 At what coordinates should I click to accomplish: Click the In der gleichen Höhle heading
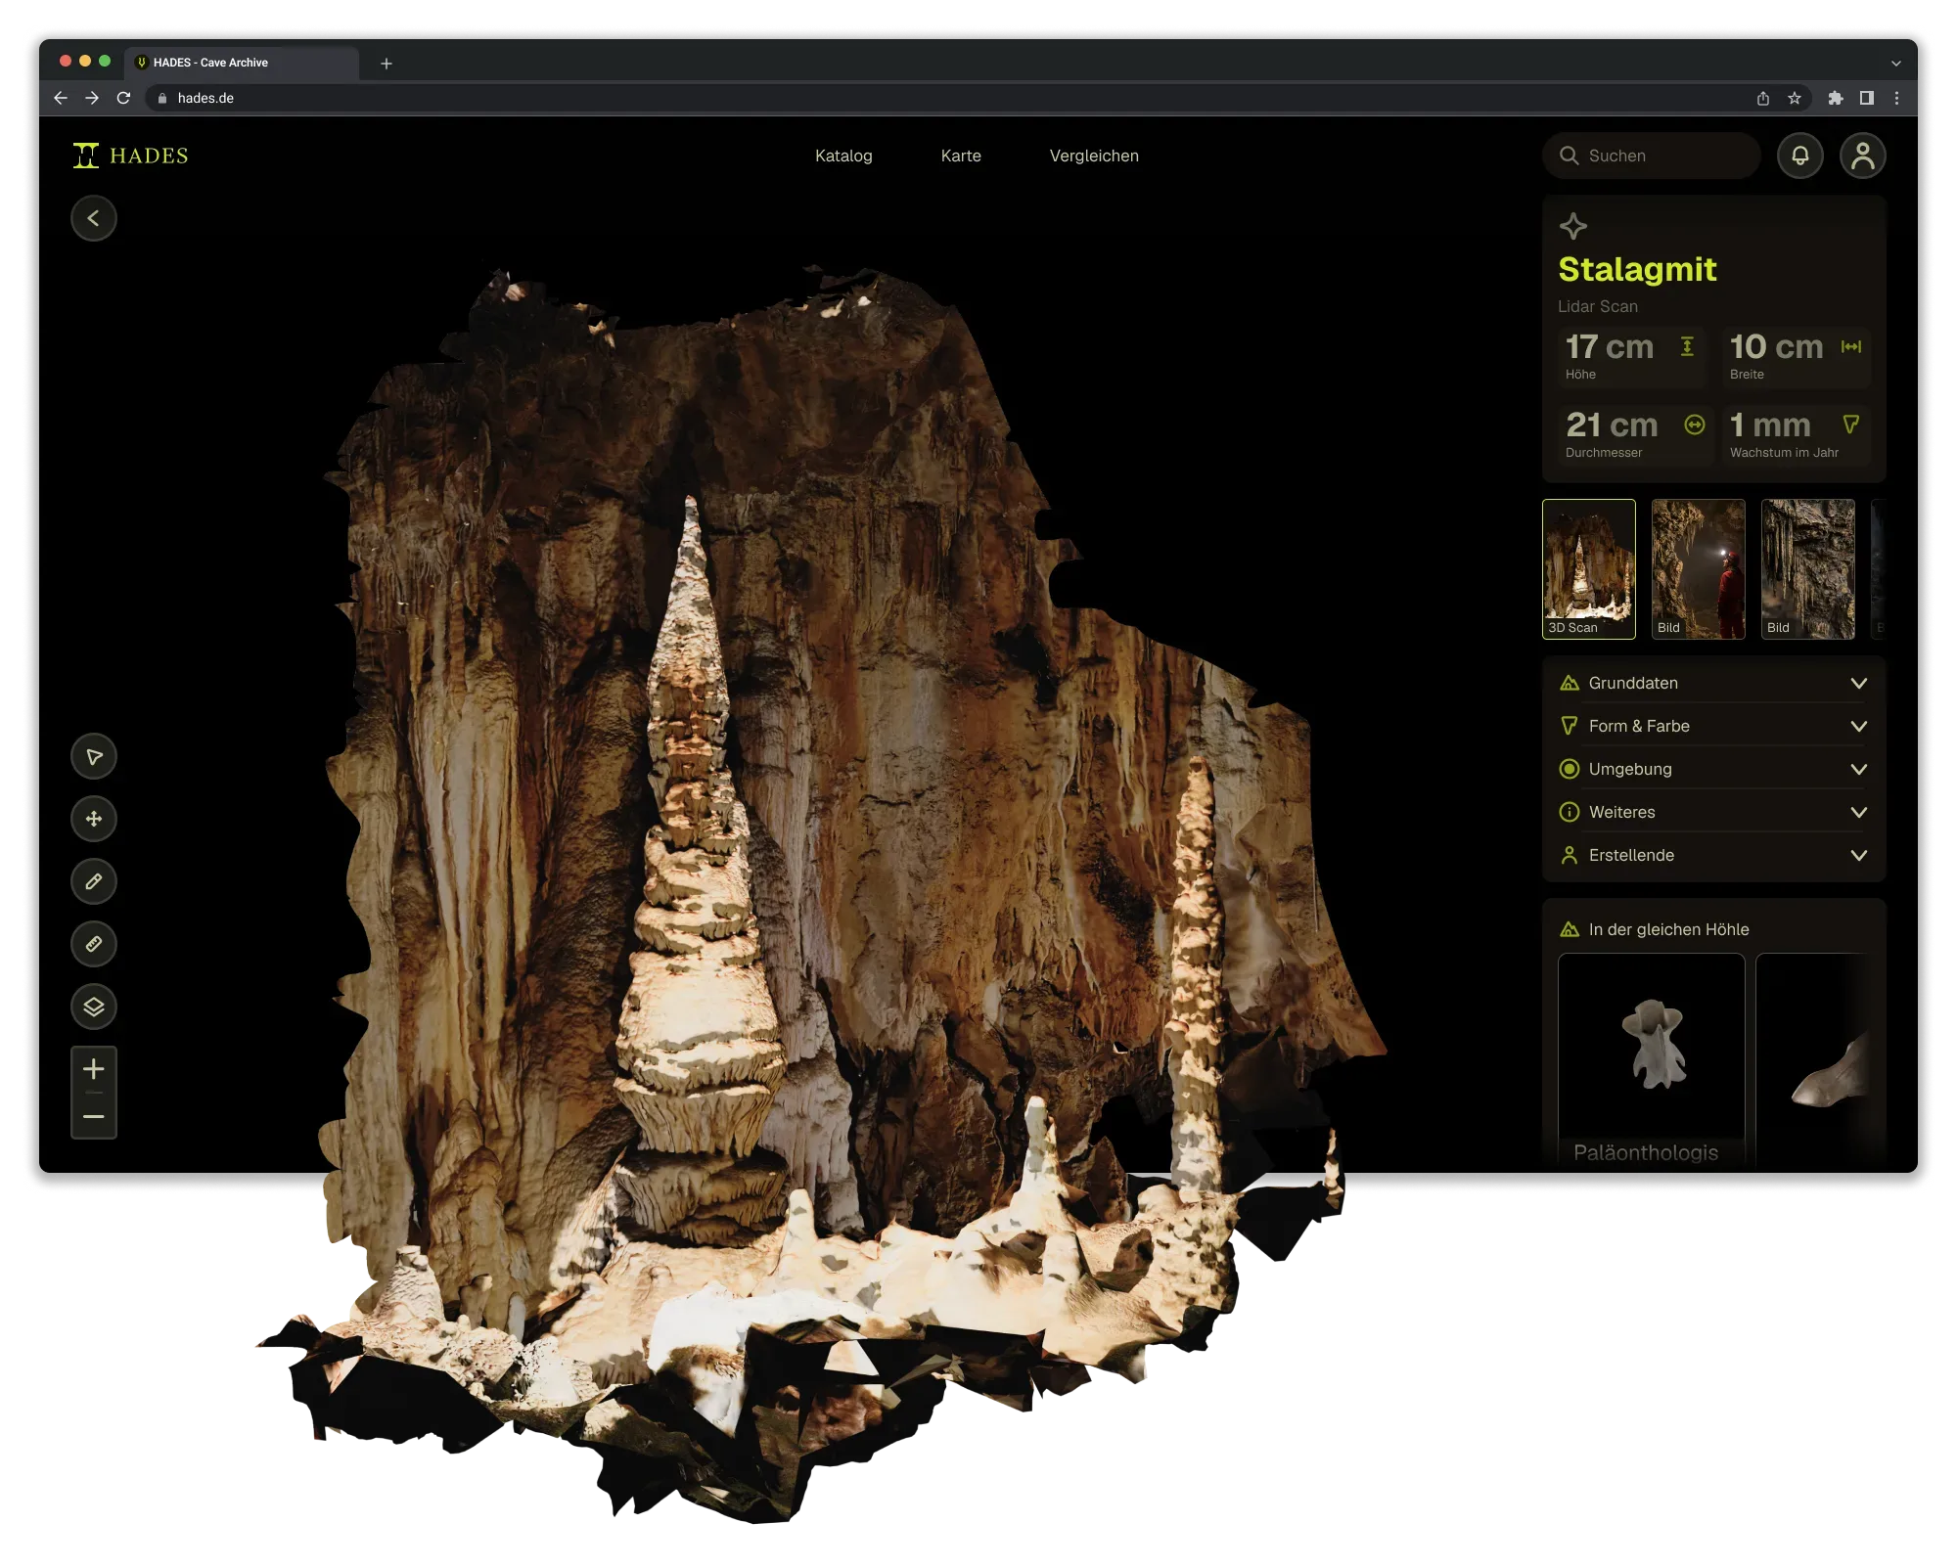click(x=1668, y=929)
